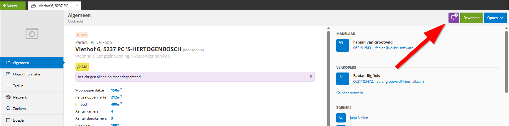The width and height of the screenshot is (509, 126).
Task: Click the Jaap Nellen search icon
Action: 341,118
